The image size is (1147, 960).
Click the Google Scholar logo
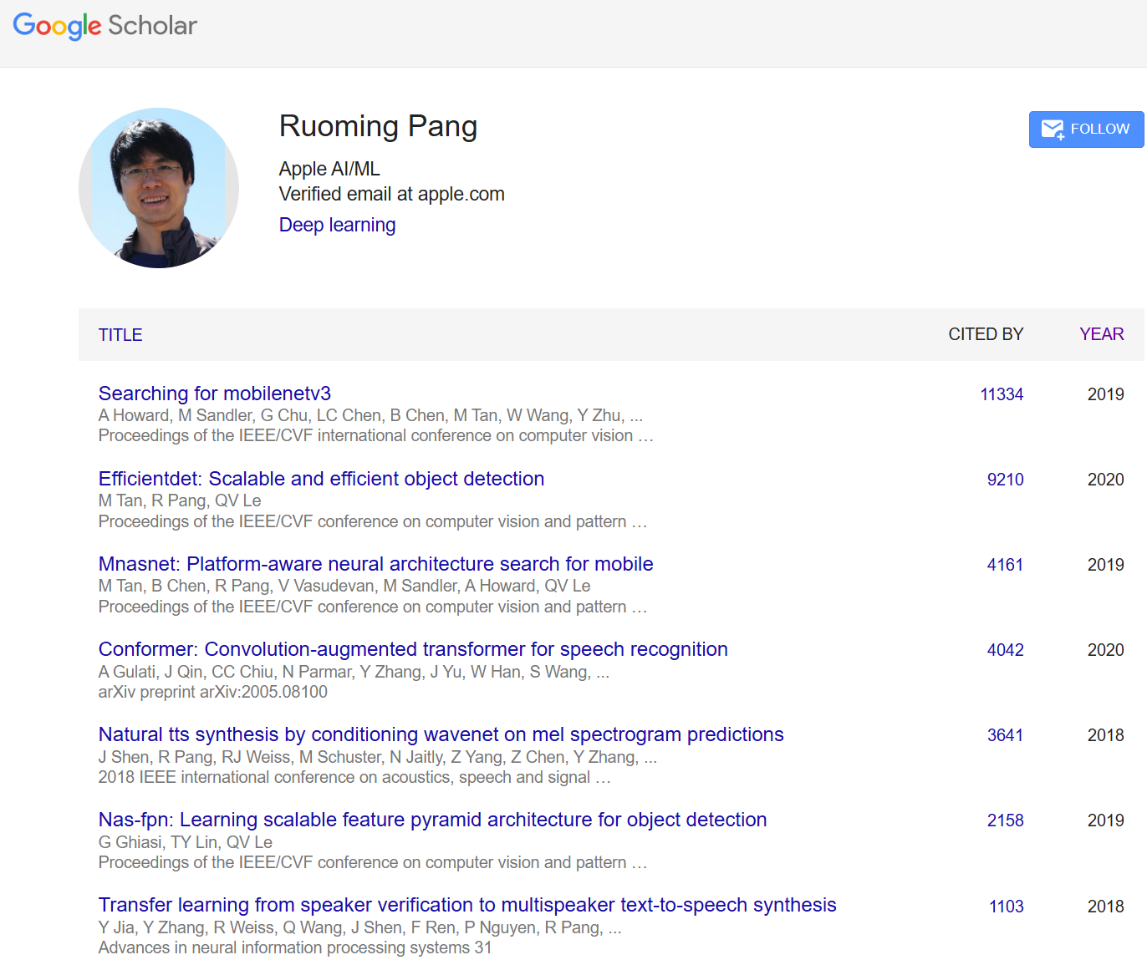pos(105,26)
